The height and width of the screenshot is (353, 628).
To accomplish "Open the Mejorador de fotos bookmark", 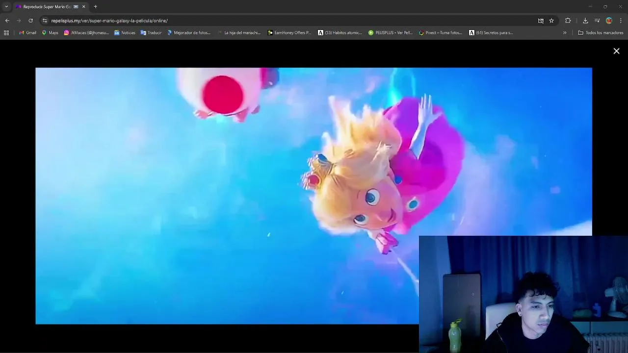I will [189, 33].
